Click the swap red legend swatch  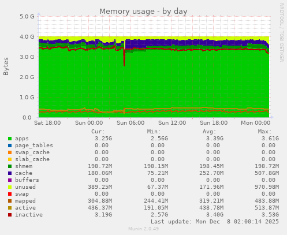10,194
